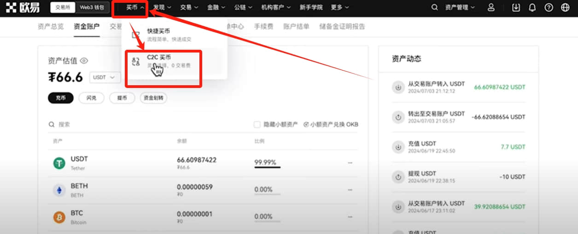
Task: Expand the 交易 menu in header
Action: [x=189, y=7]
